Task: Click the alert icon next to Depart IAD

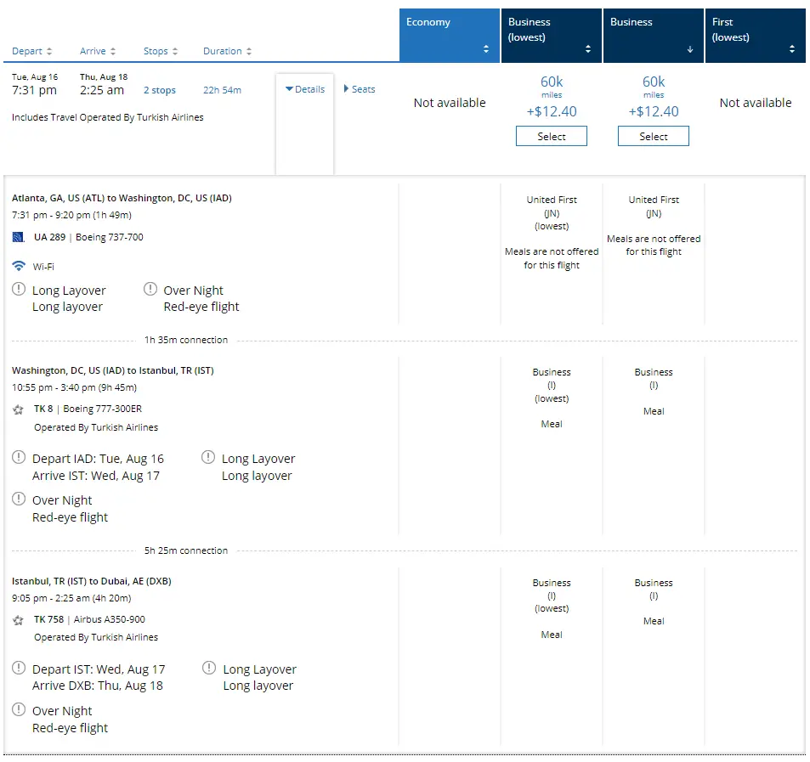Action: click(x=19, y=458)
